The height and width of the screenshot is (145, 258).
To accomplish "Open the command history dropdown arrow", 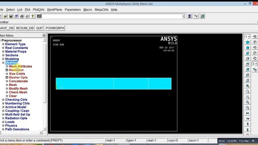I will point(183,16).
